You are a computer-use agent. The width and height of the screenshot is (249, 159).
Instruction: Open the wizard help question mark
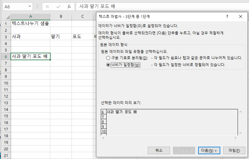pos(227,16)
